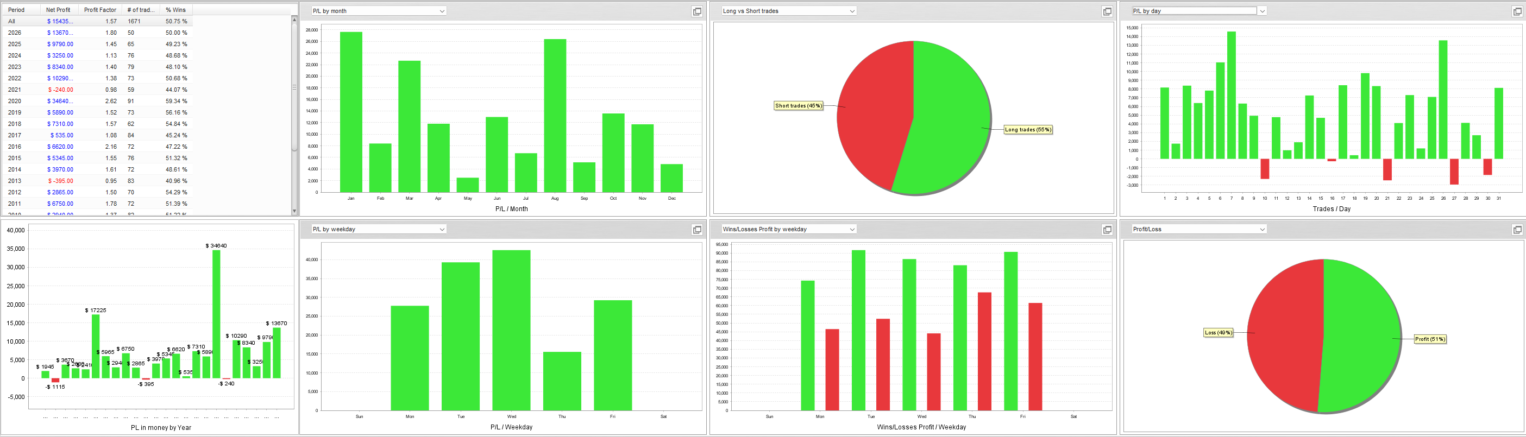Maximize the P/L by weekday chart panel
Viewport: 1526px width, 437px height.
pos(697,230)
